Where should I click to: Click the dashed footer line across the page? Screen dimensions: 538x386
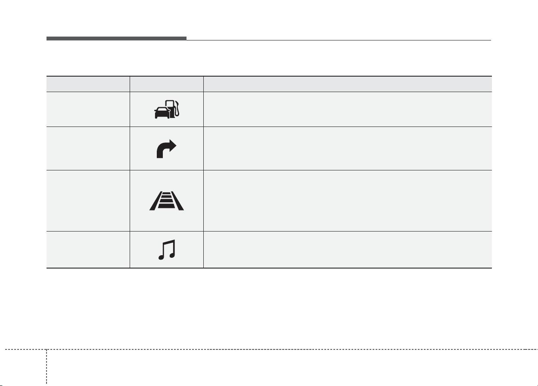coord(269,349)
